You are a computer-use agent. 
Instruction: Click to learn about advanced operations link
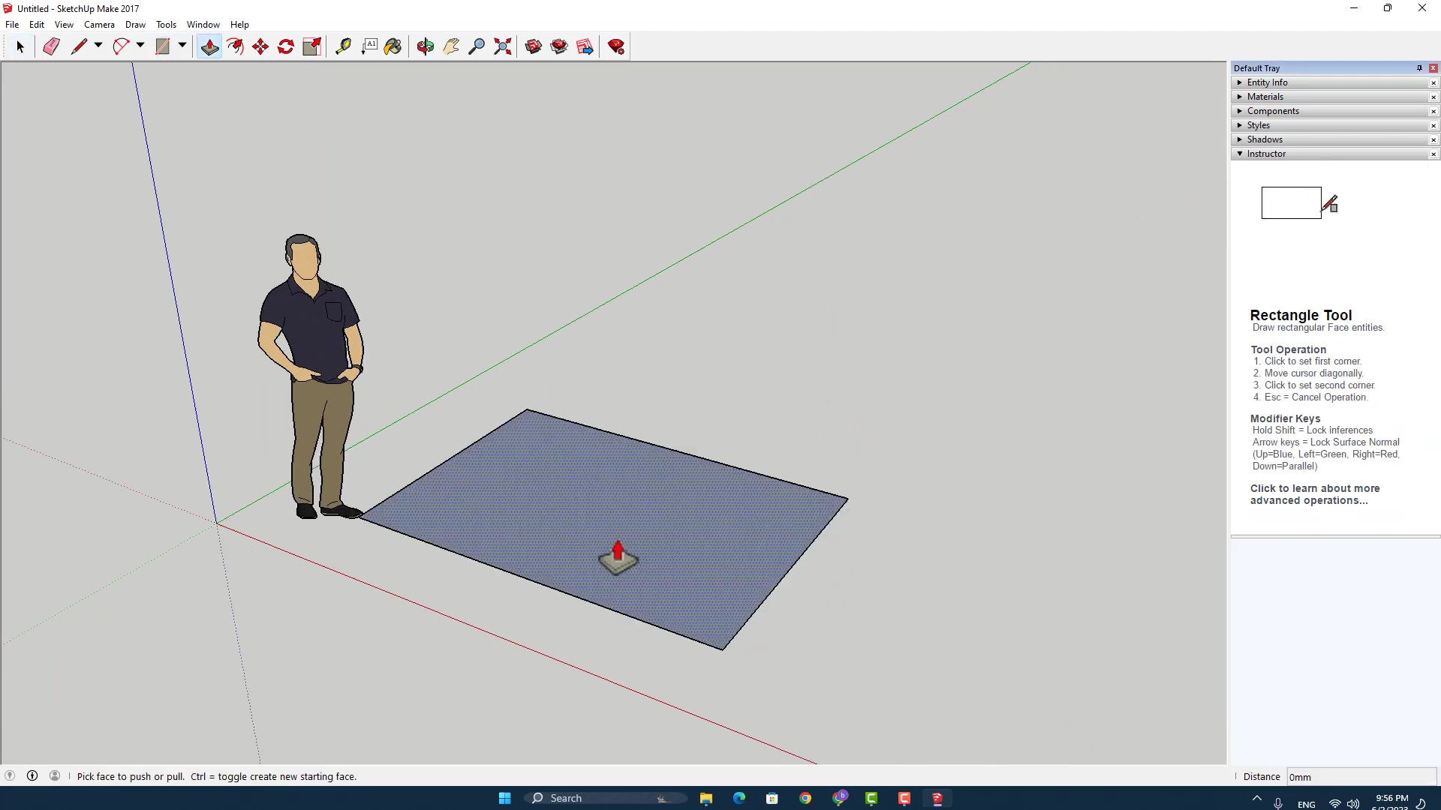point(1314,494)
